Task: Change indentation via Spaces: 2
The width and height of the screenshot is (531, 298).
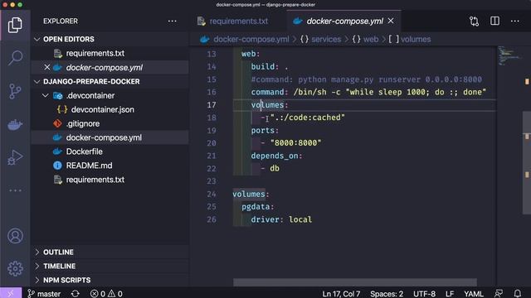Action: pyautogui.click(x=387, y=294)
